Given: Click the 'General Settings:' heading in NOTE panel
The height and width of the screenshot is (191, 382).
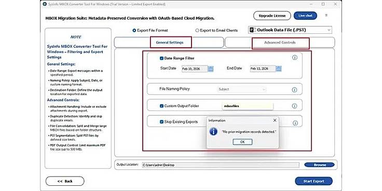Looking at the screenshot, I should click(x=61, y=64).
